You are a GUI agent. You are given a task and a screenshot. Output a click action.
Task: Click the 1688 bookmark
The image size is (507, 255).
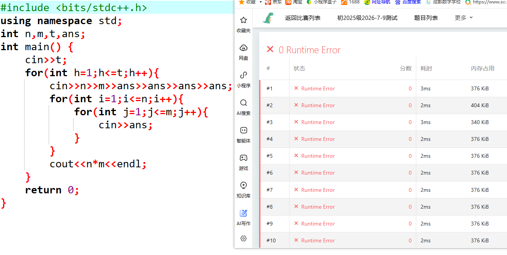[x=350, y=2]
